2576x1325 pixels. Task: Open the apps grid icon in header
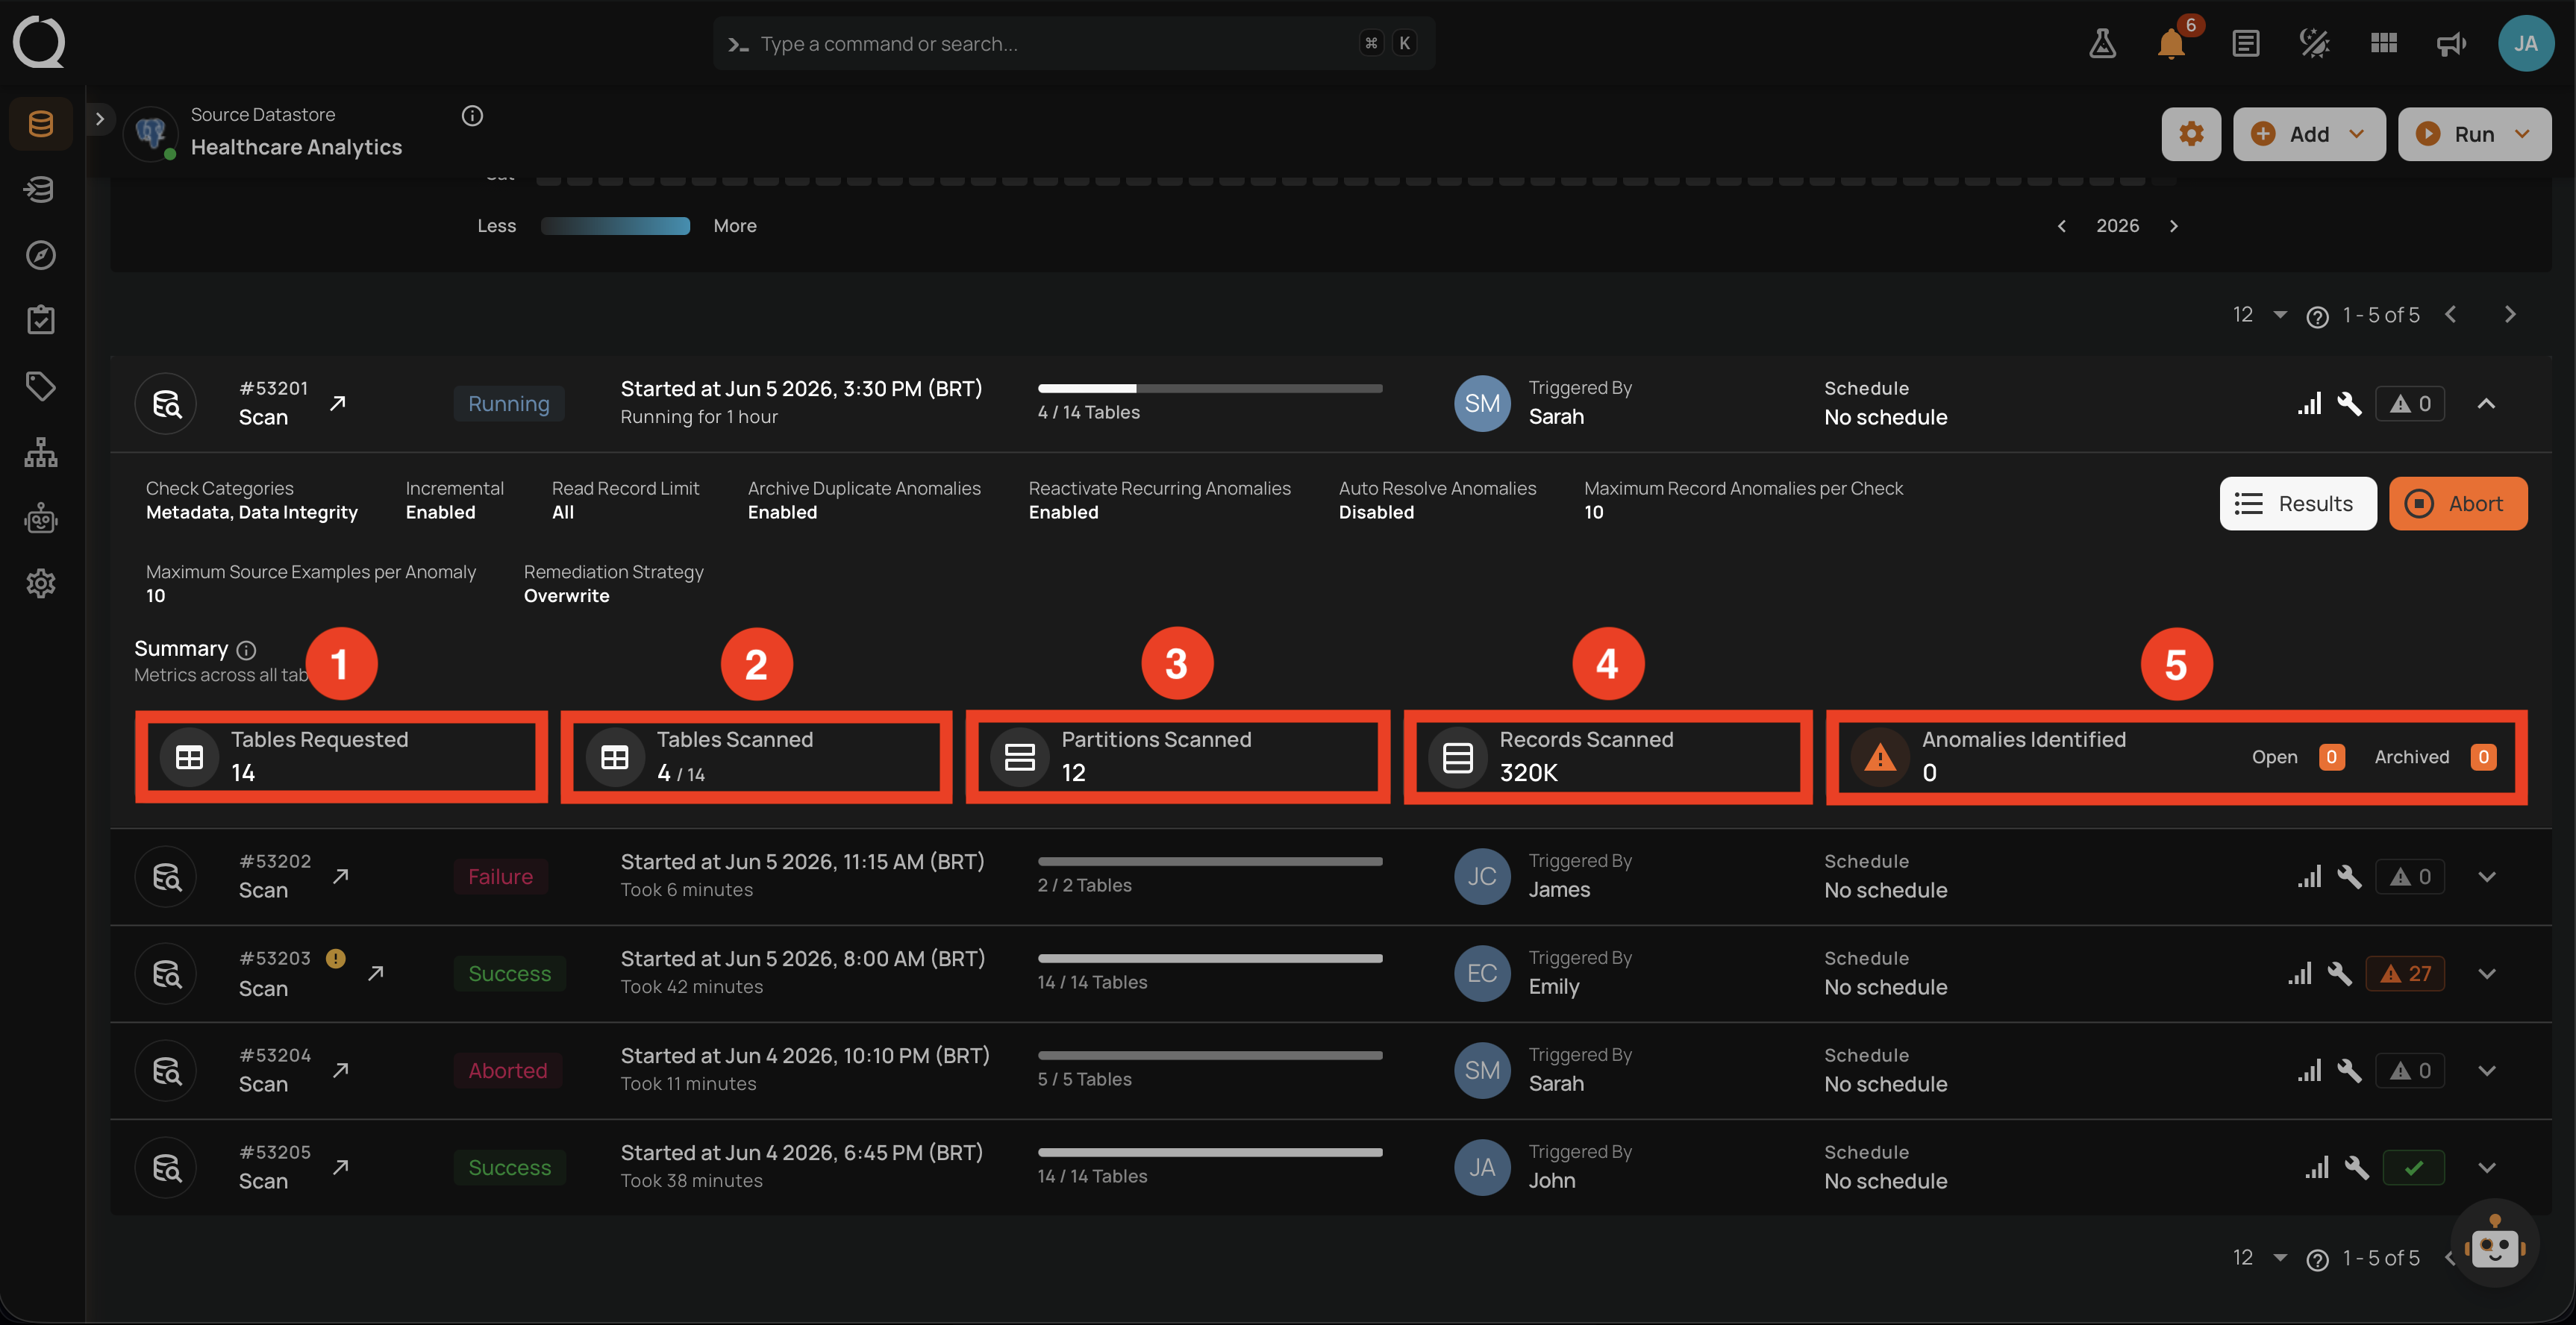(2384, 43)
